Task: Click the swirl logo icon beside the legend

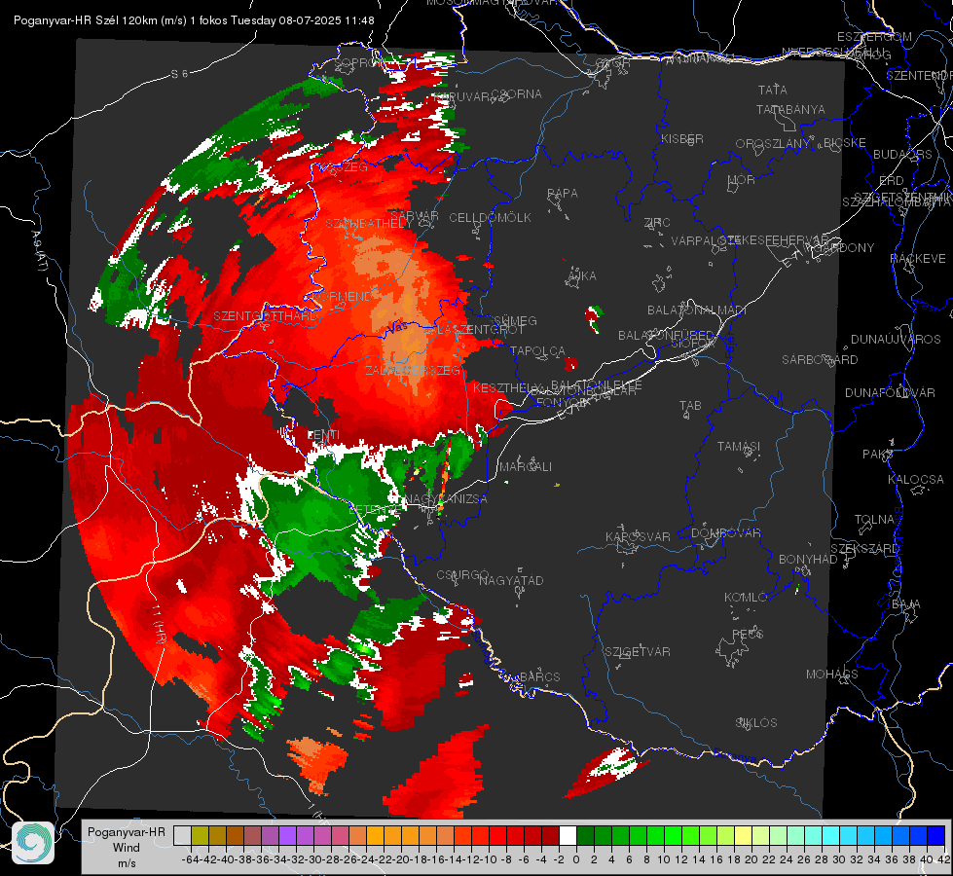Action: pos(33,843)
